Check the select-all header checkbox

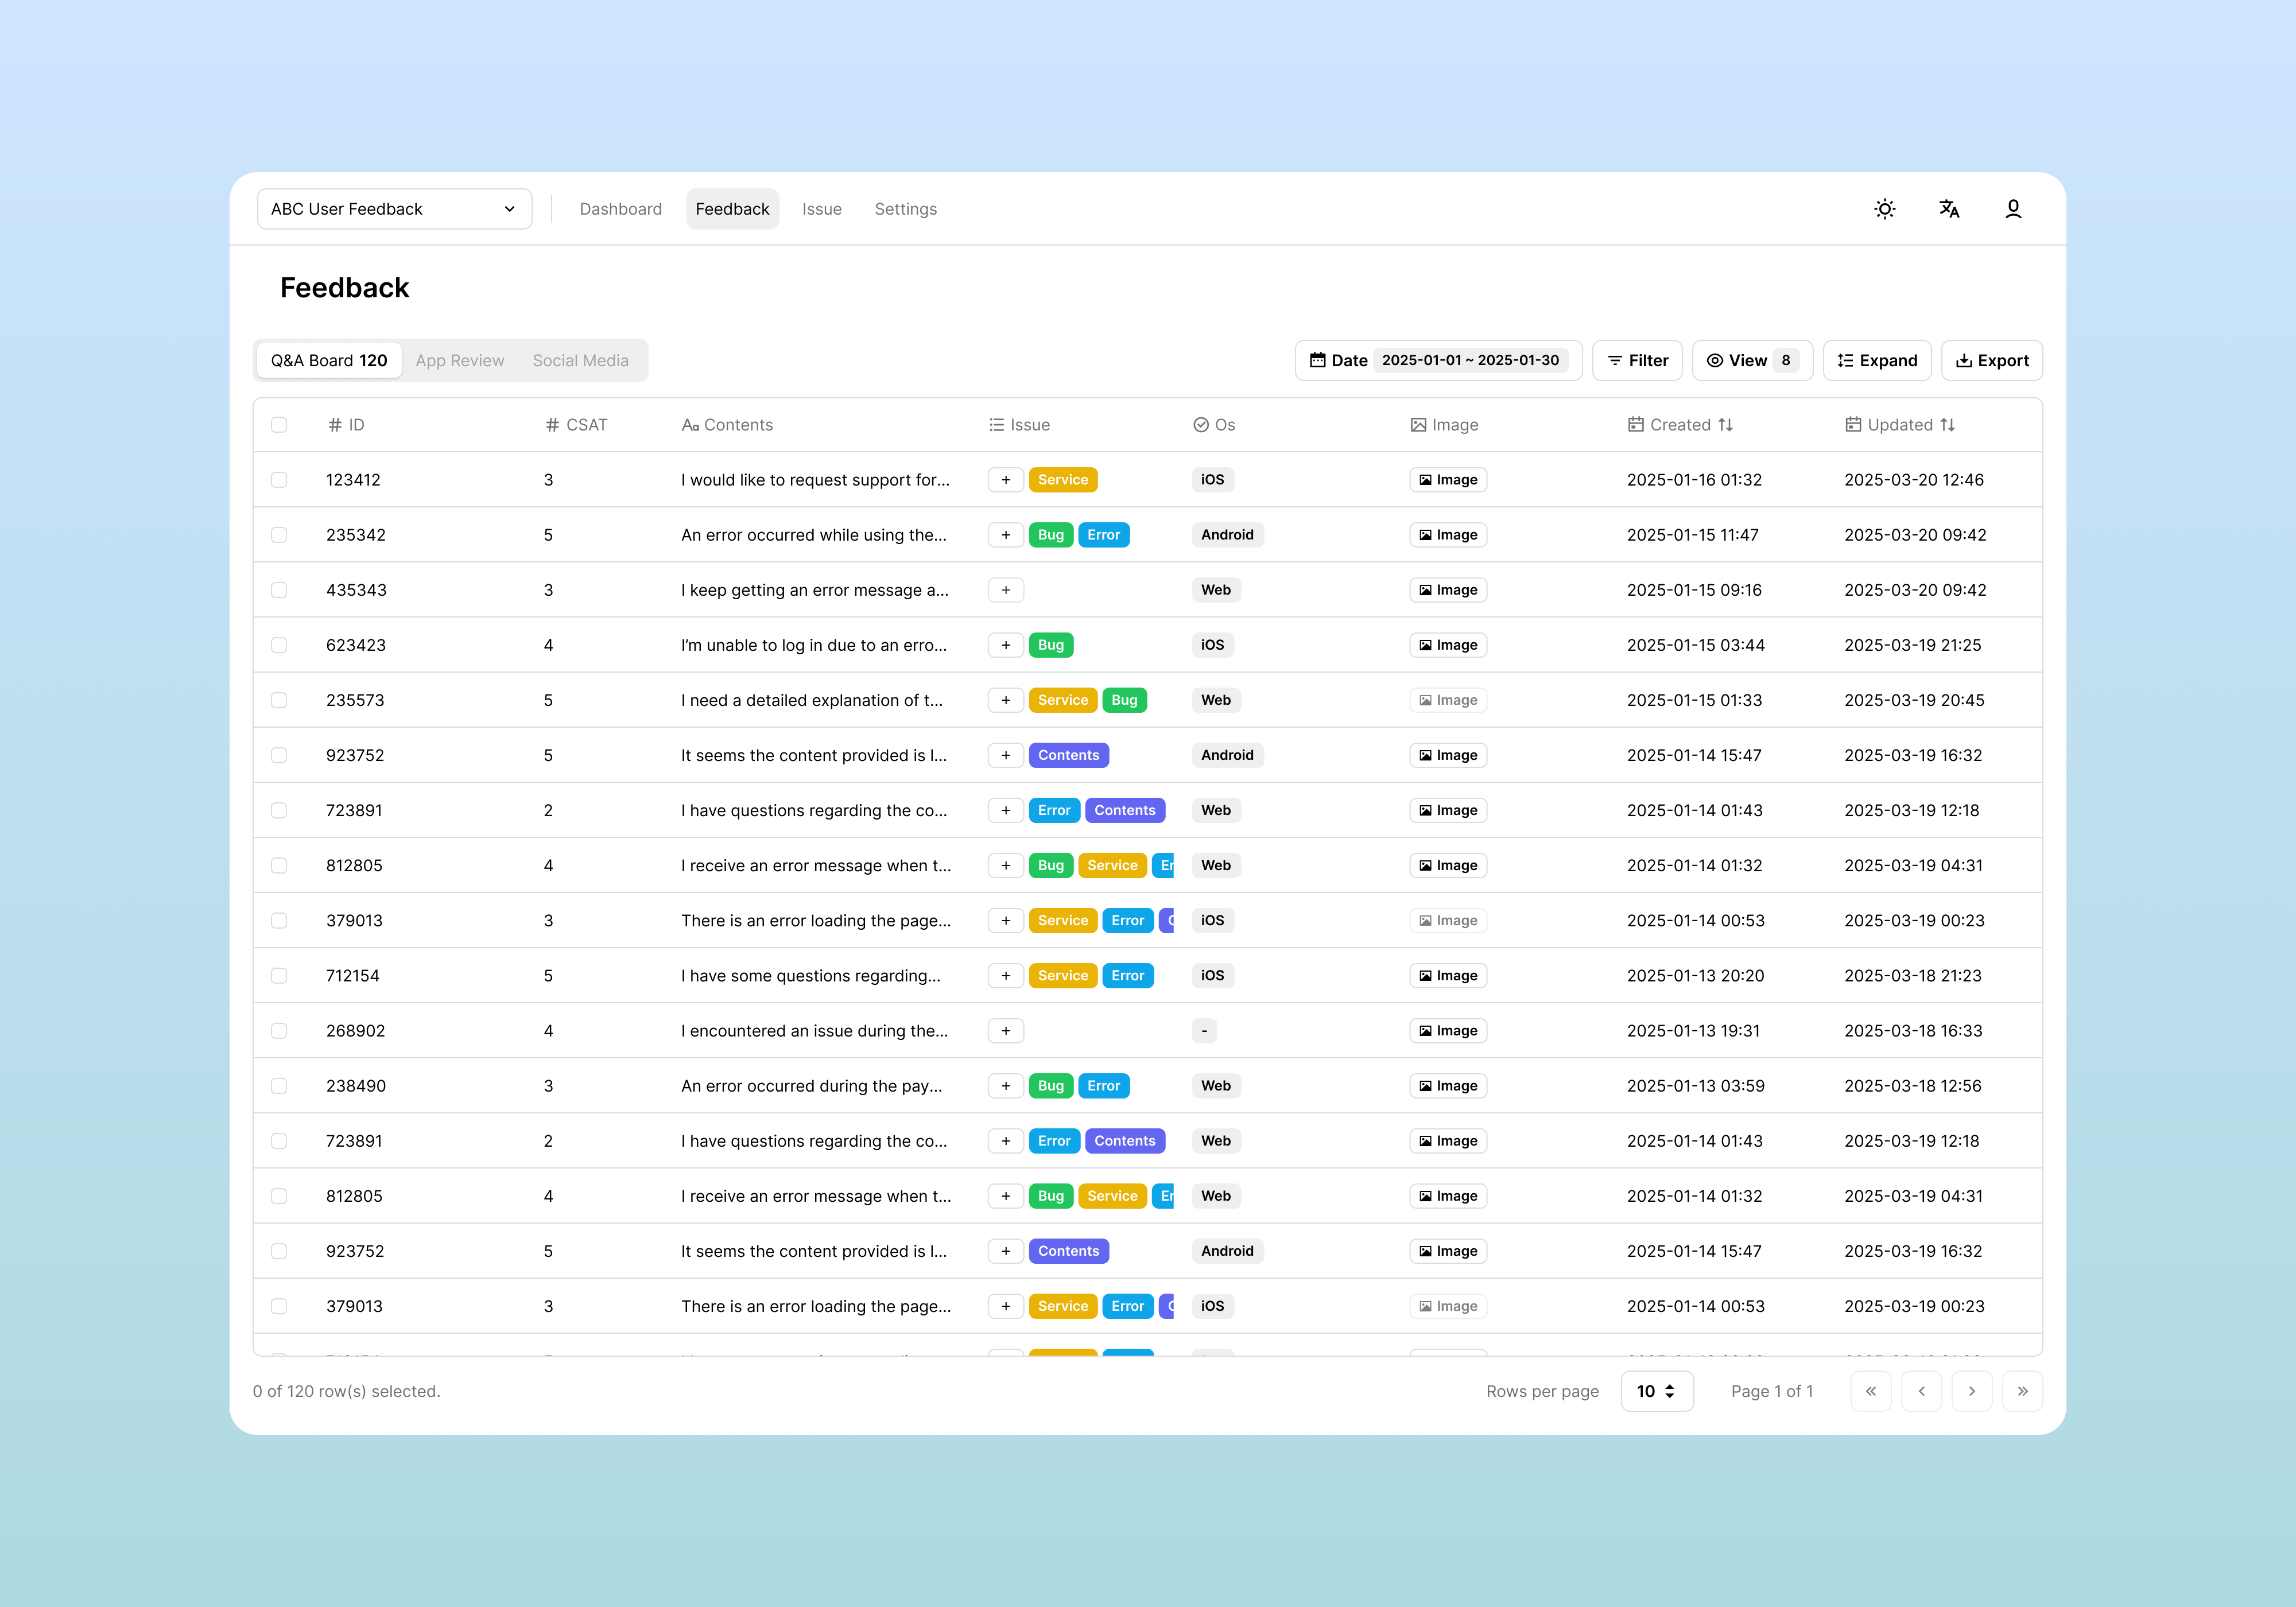point(279,425)
